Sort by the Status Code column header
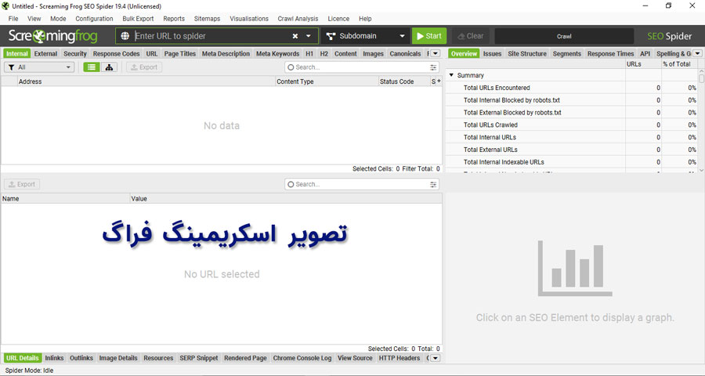This screenshot has width=705, height=376. tap(403, 81)
